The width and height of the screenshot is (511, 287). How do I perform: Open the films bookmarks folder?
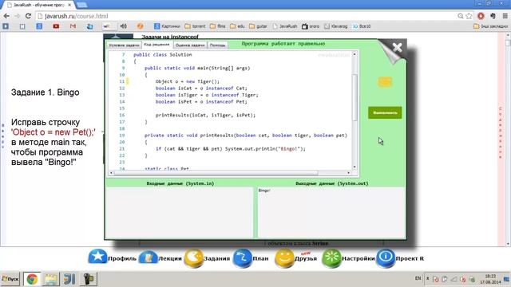coord(218,26)
